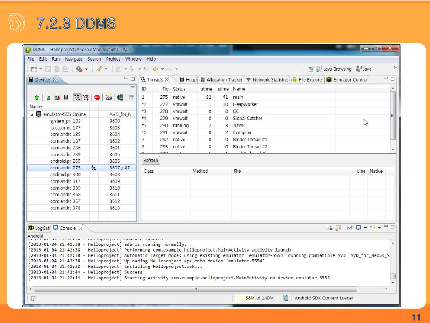Run garbage collector via status bar trash icon

click(x=286, y=298)
